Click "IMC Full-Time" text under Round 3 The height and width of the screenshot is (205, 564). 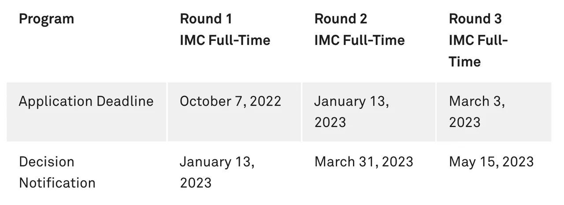click(478, 51)
